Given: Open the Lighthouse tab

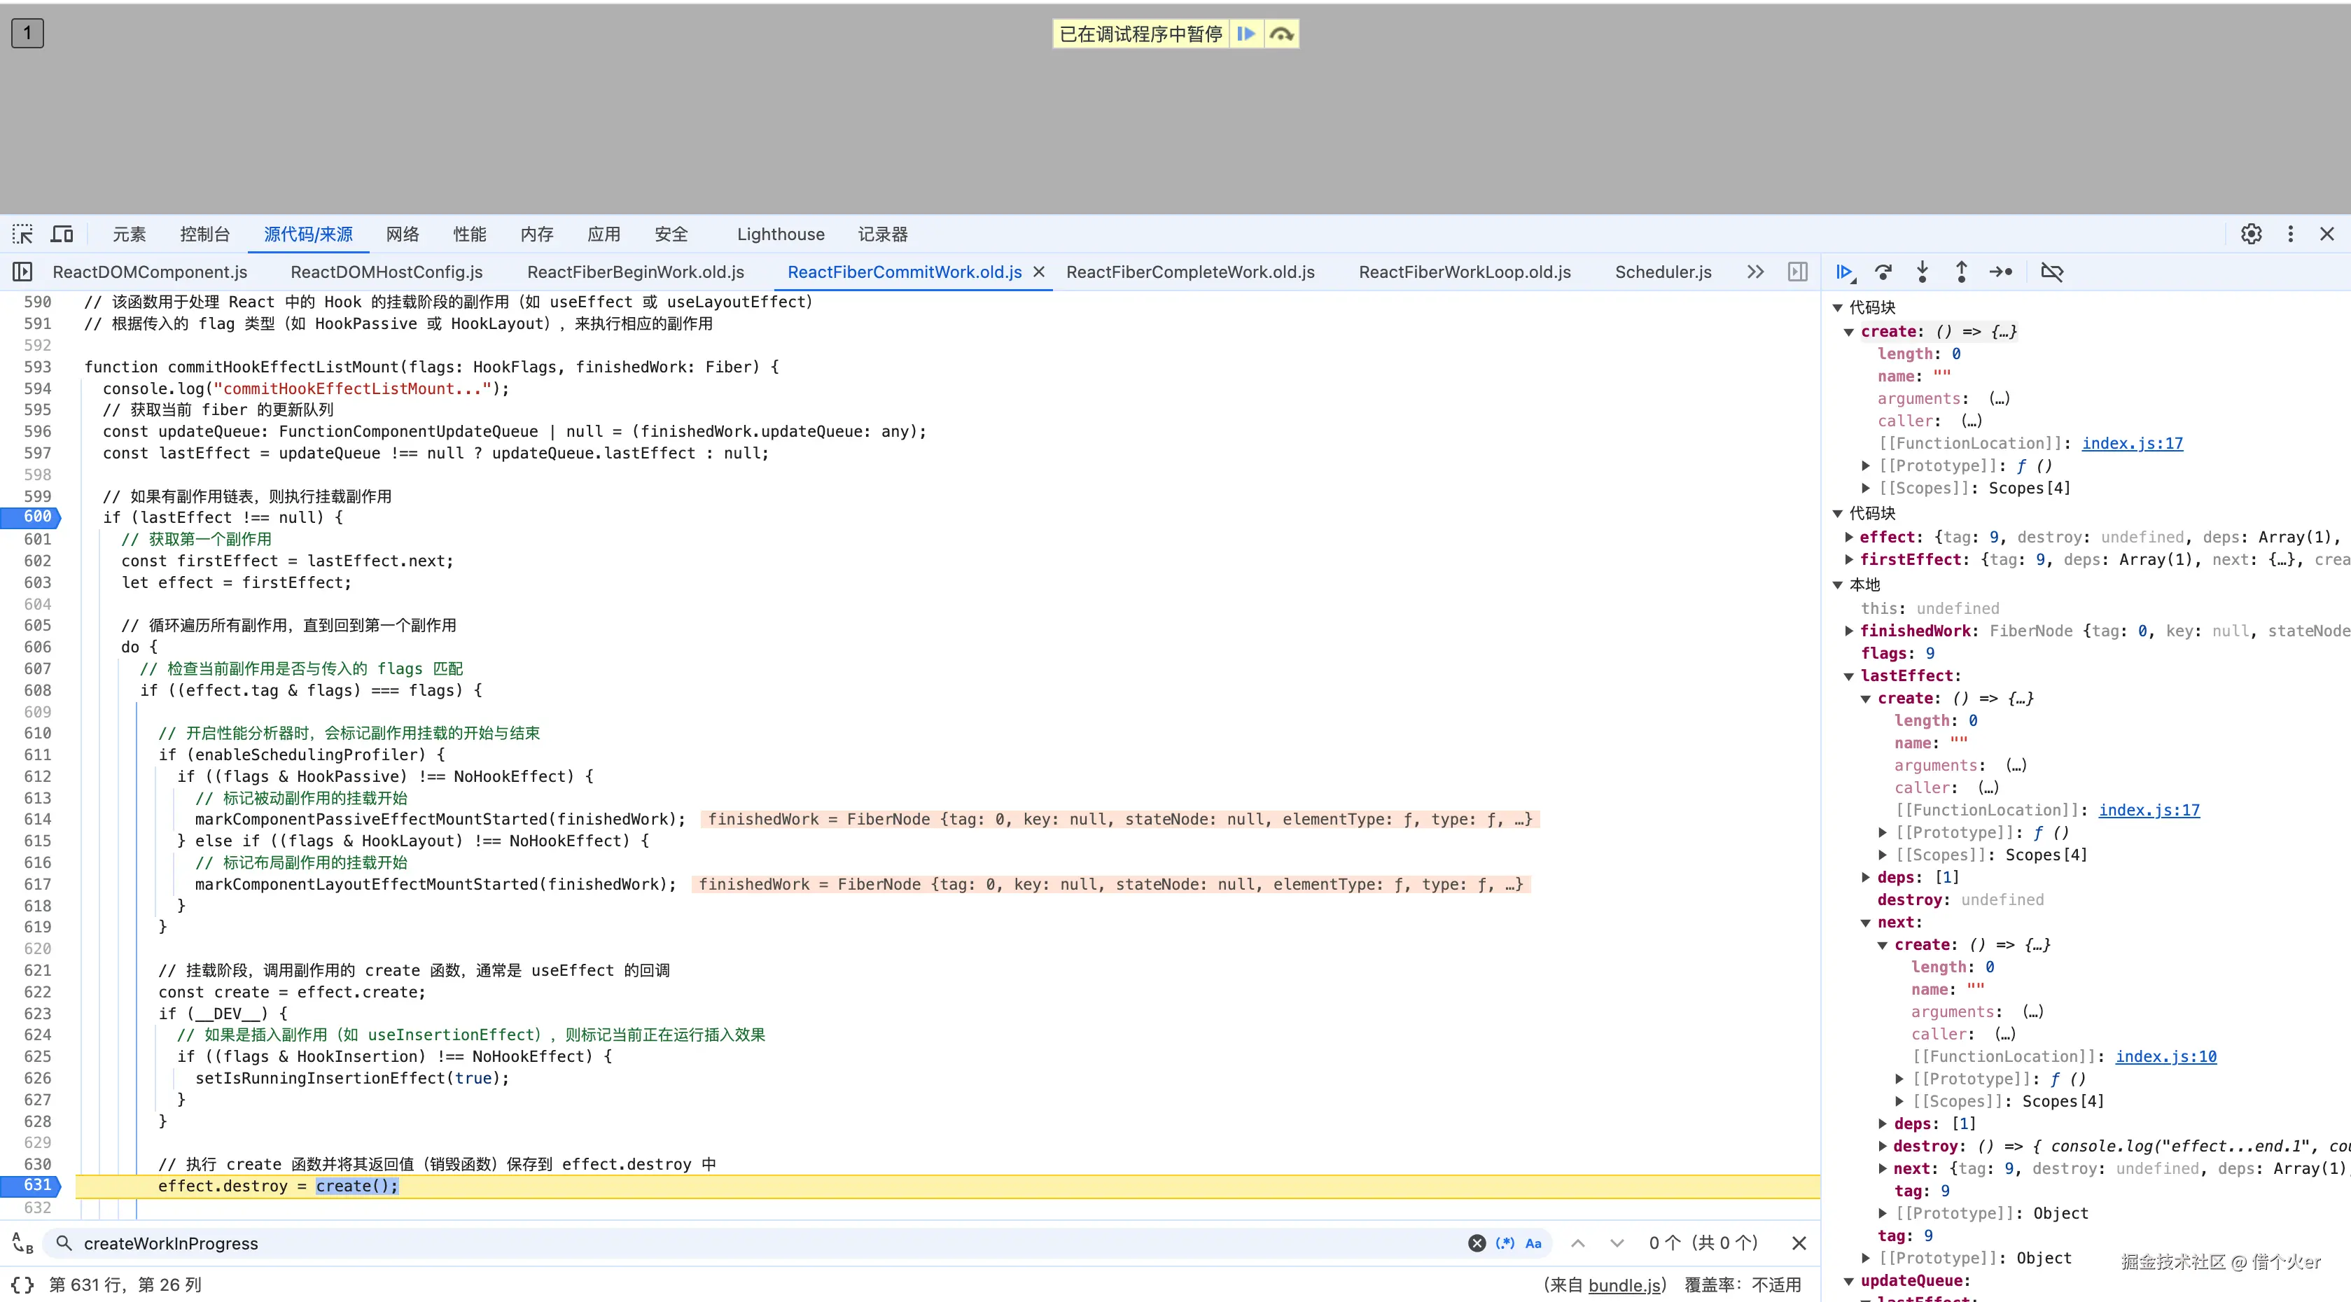Looking at the screenshot, I should point(781,234).
